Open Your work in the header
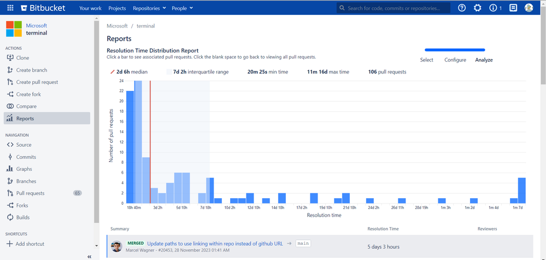The image size is (546, 260). coord(91,8)
